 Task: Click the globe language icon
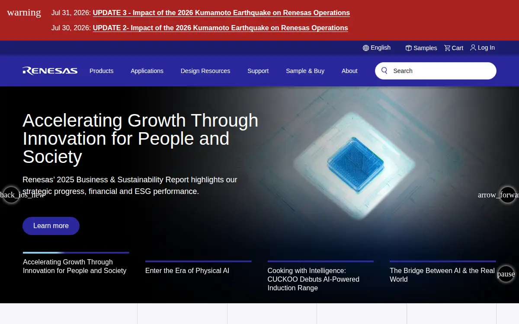(366, 48)
